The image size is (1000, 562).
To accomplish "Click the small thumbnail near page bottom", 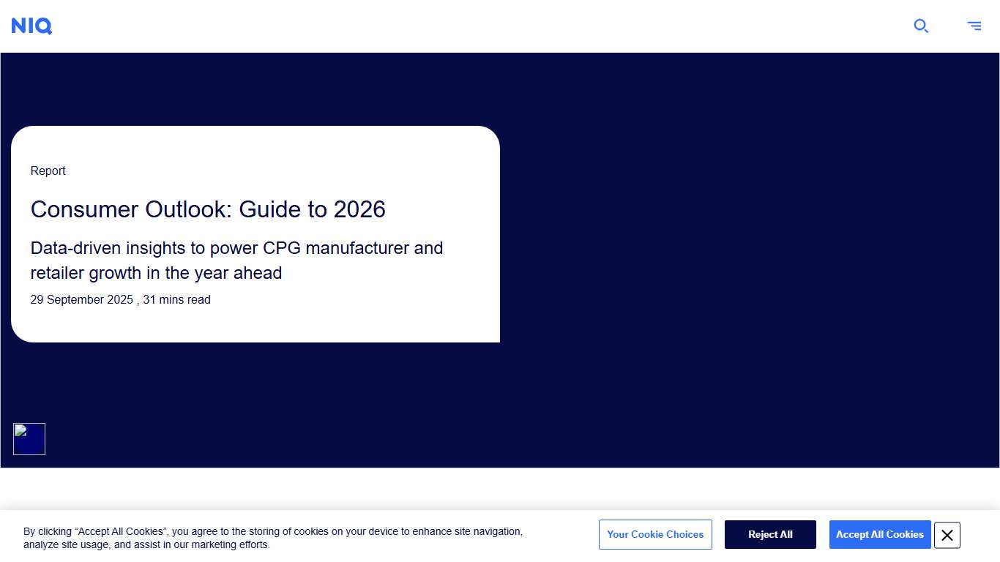I will pos(29,439).
